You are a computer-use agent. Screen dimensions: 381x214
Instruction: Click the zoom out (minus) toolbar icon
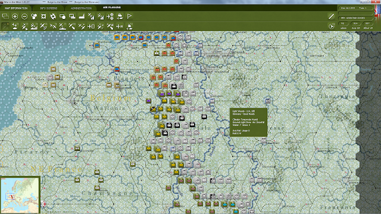coord(24,17)
